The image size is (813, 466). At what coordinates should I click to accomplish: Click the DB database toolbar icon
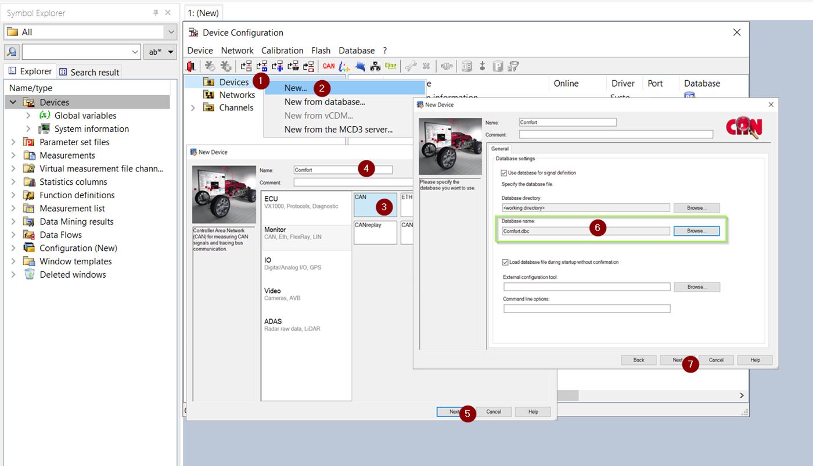point(466,66)
